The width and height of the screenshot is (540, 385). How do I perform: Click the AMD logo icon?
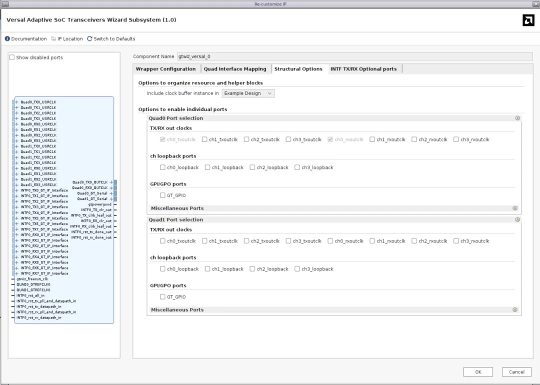(x=528, y=20)
